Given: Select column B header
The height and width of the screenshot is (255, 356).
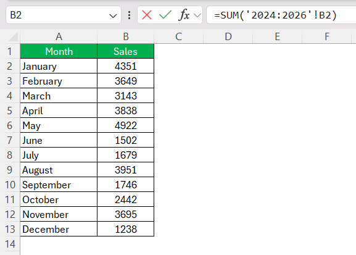Looking at the screenshot, I should tap(125, 36).
